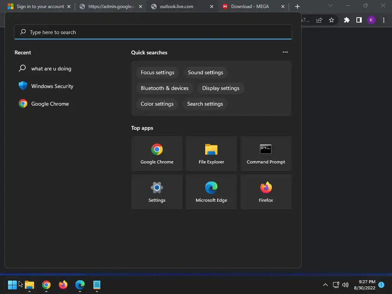Switch to Chrome from the taskbar
The image size is (392, 294).
click(46, 284)
